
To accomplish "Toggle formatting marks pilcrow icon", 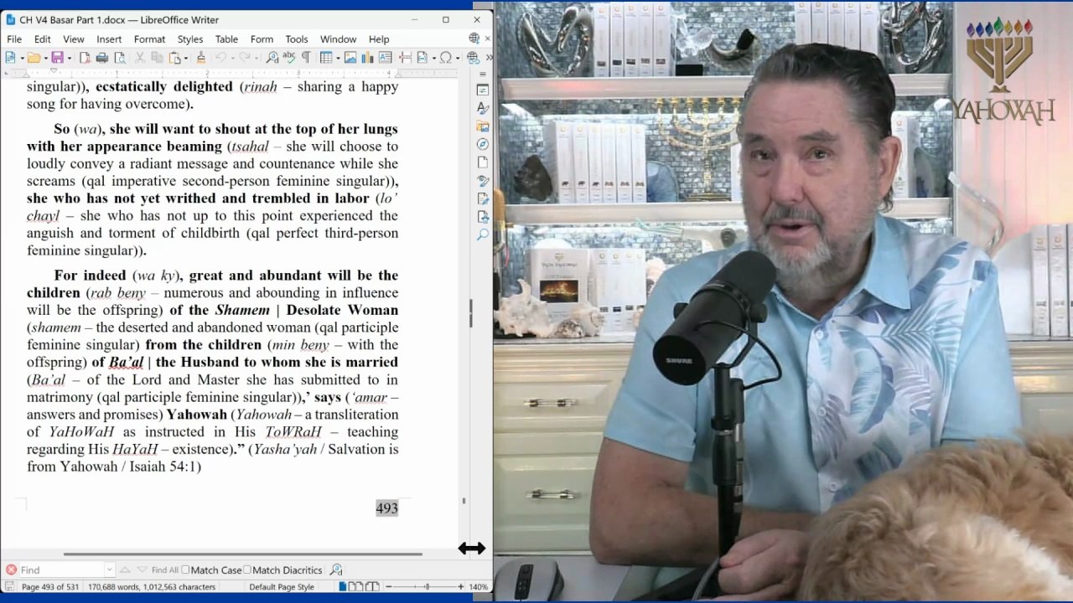I will (306, 57).
